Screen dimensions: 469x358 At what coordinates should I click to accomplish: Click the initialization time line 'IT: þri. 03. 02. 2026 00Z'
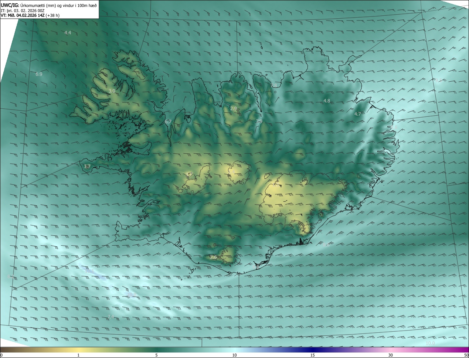coord(23,11)
